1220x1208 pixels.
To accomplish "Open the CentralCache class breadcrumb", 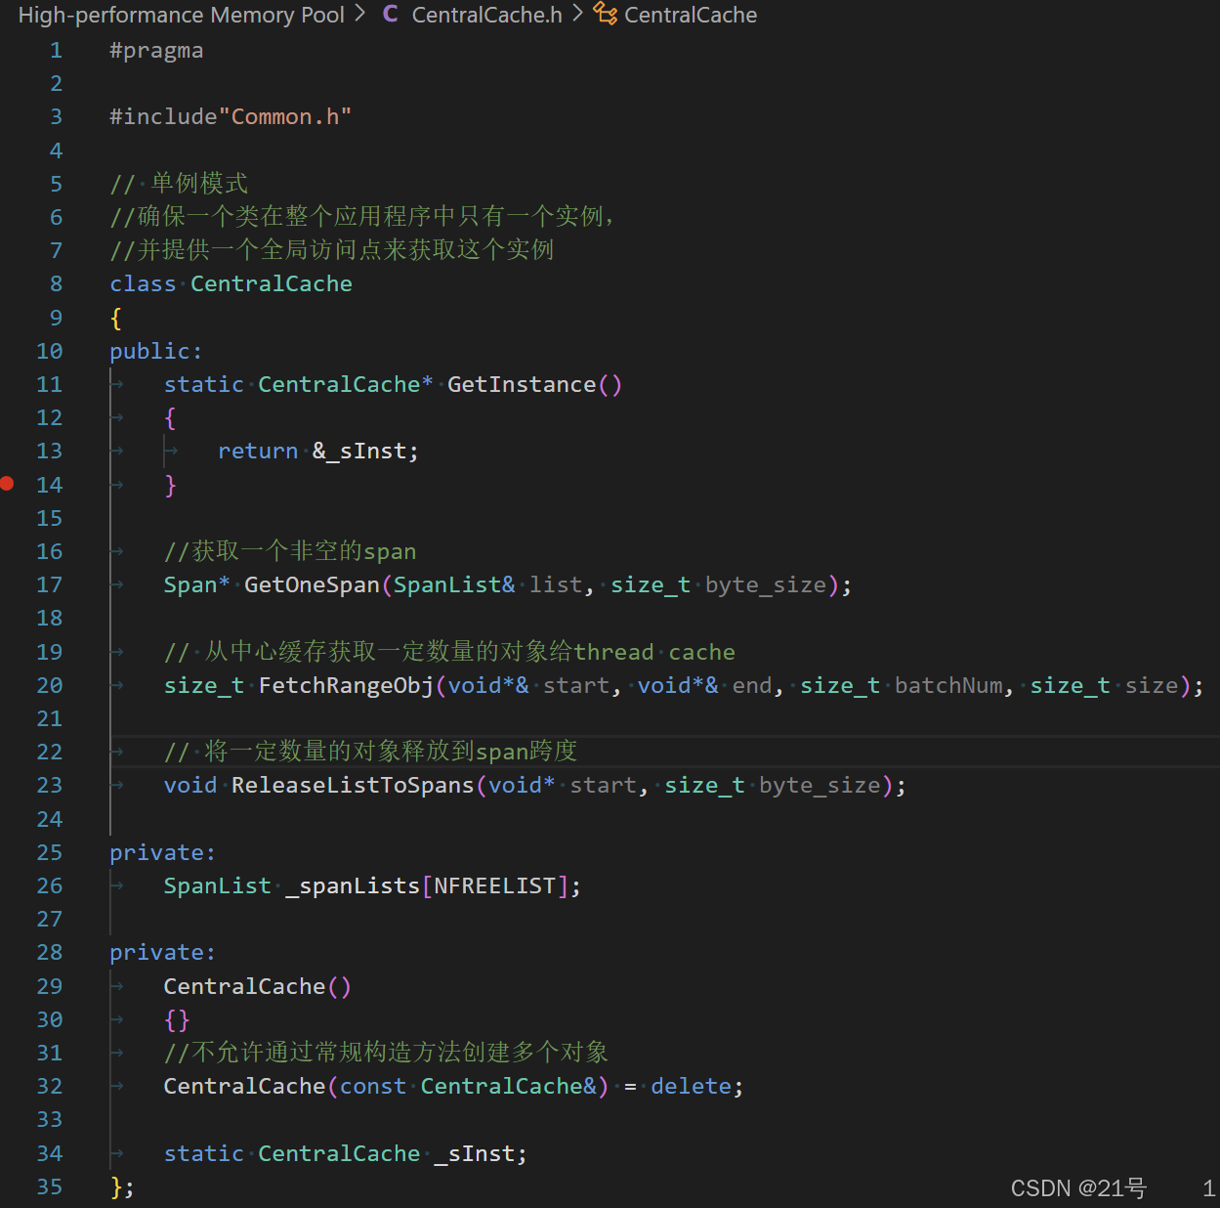I will tap(691, 15).
